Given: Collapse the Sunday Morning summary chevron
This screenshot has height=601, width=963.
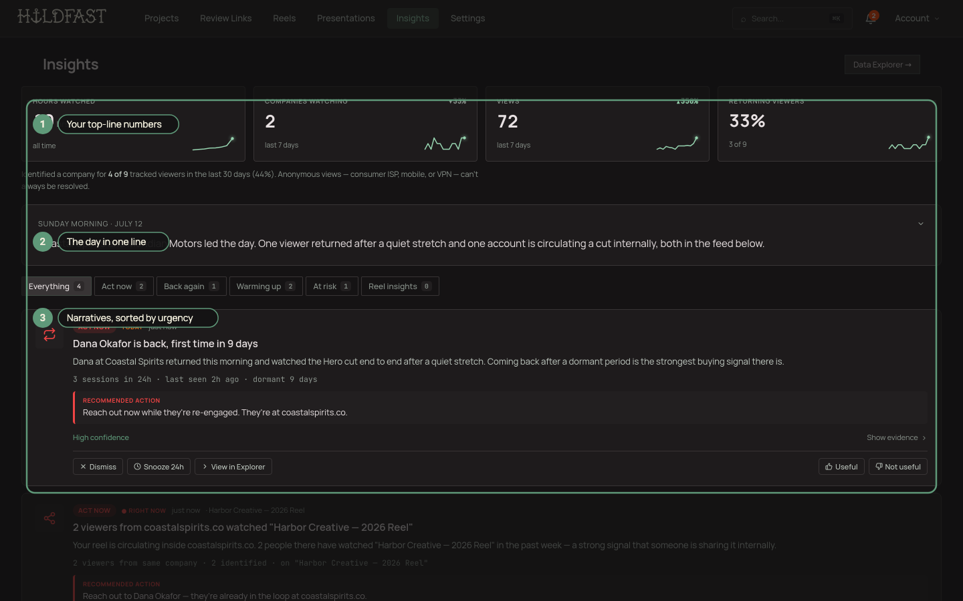Looking at the screenshot, I should point(921,224).
